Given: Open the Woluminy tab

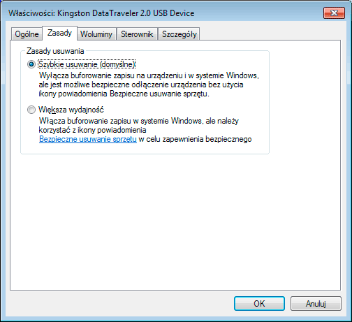Looking at the screenshot, I should (96, 34).
